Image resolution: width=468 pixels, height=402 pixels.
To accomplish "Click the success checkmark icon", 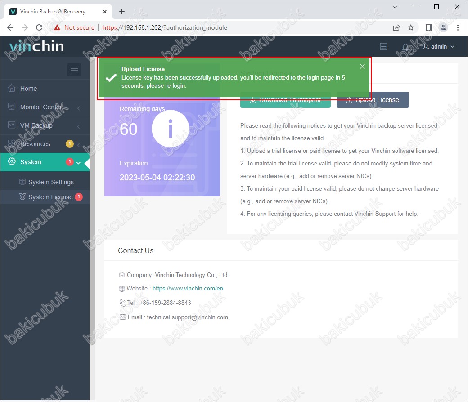I will click(x=111, y=78).
